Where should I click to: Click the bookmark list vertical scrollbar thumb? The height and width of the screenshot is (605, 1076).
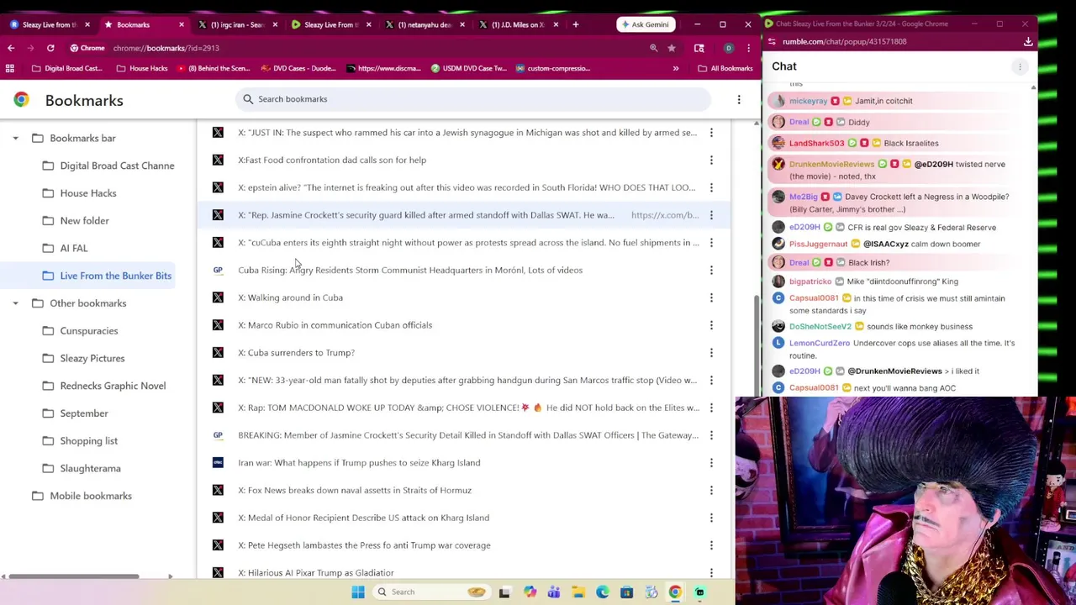click(756, 346)
